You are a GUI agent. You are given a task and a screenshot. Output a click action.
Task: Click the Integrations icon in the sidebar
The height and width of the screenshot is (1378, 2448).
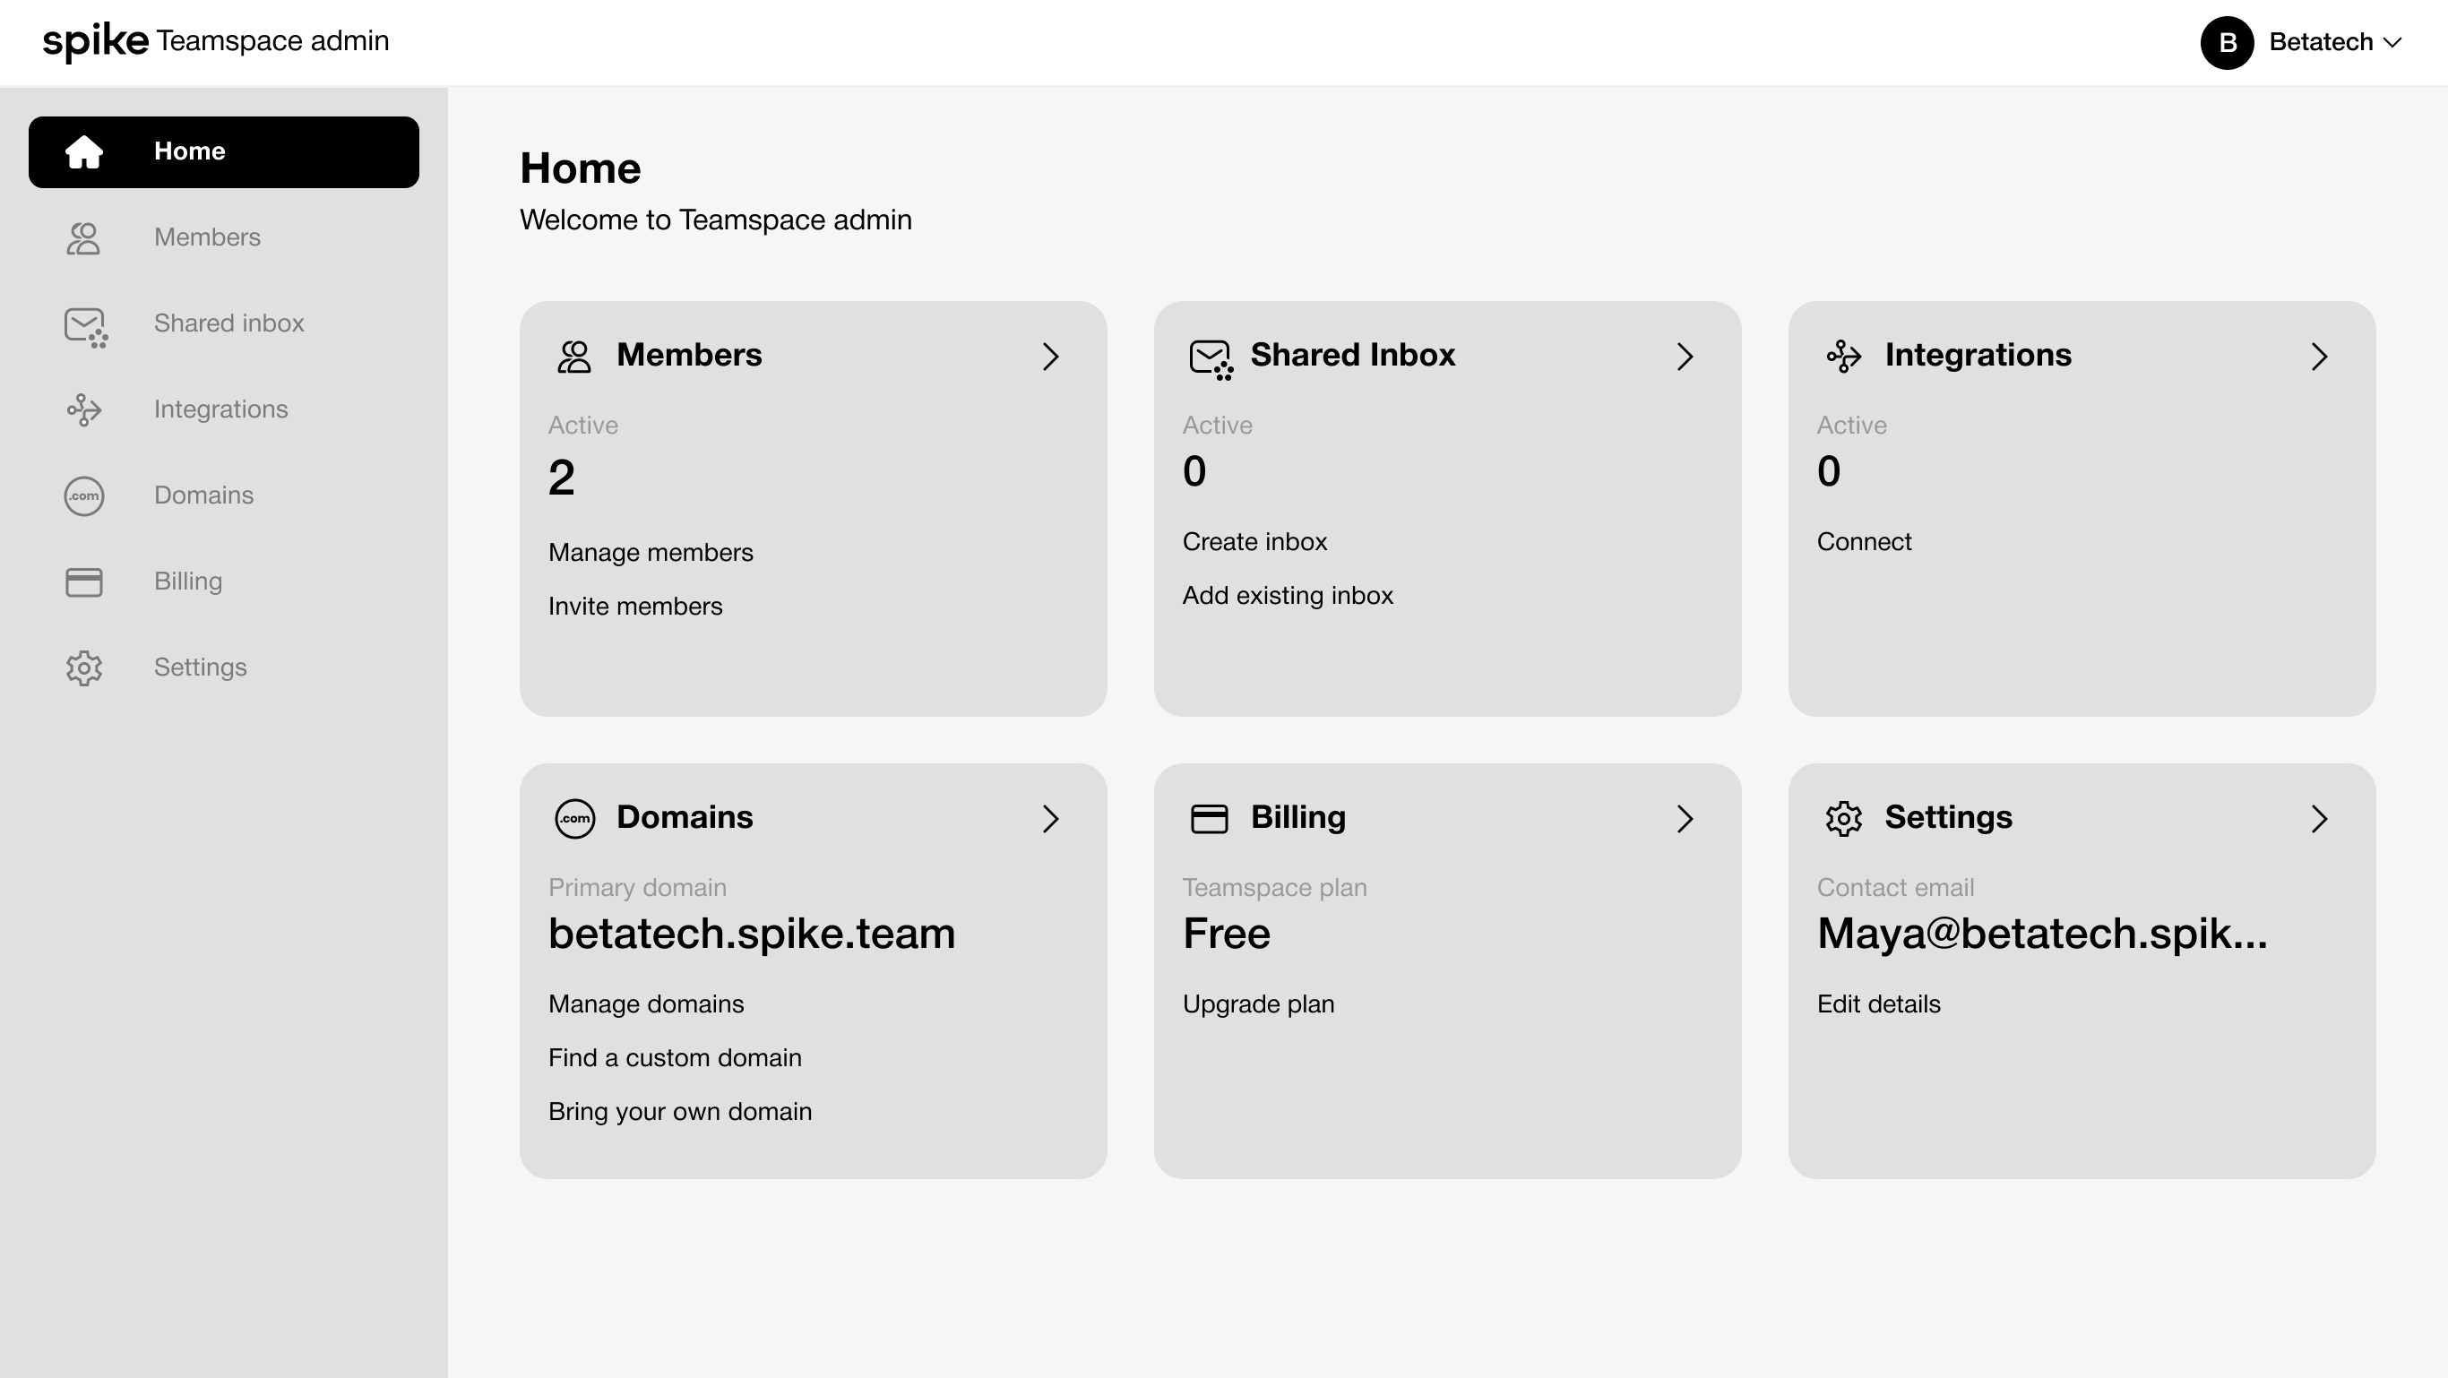pos(83,409)
